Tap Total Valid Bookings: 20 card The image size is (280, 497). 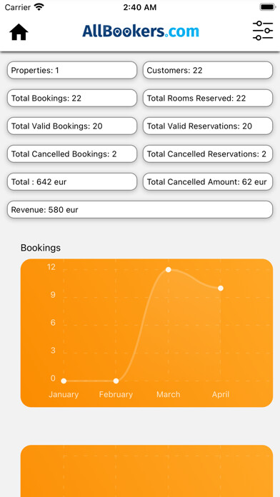click(72, 126)
